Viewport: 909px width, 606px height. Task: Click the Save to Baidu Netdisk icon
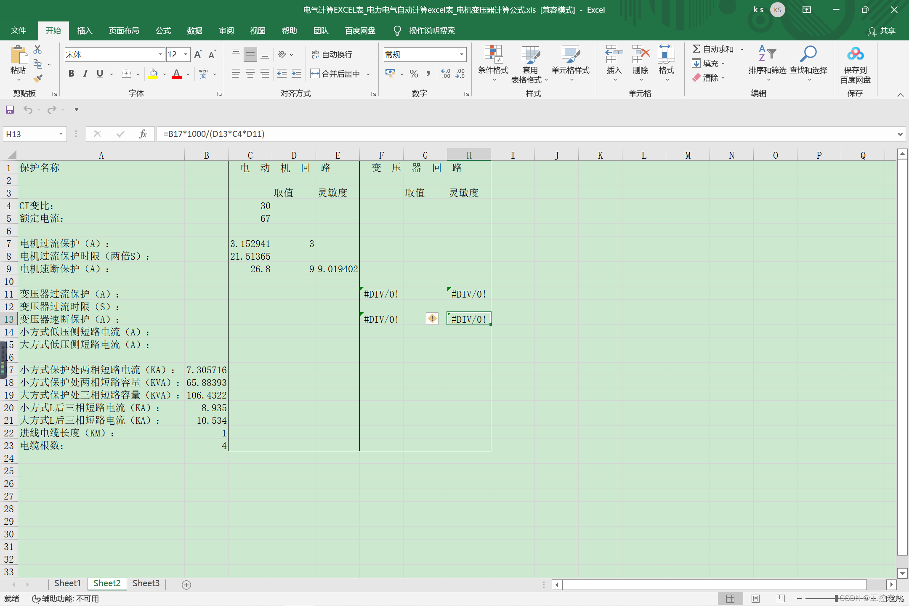click(x=855, y=54)
